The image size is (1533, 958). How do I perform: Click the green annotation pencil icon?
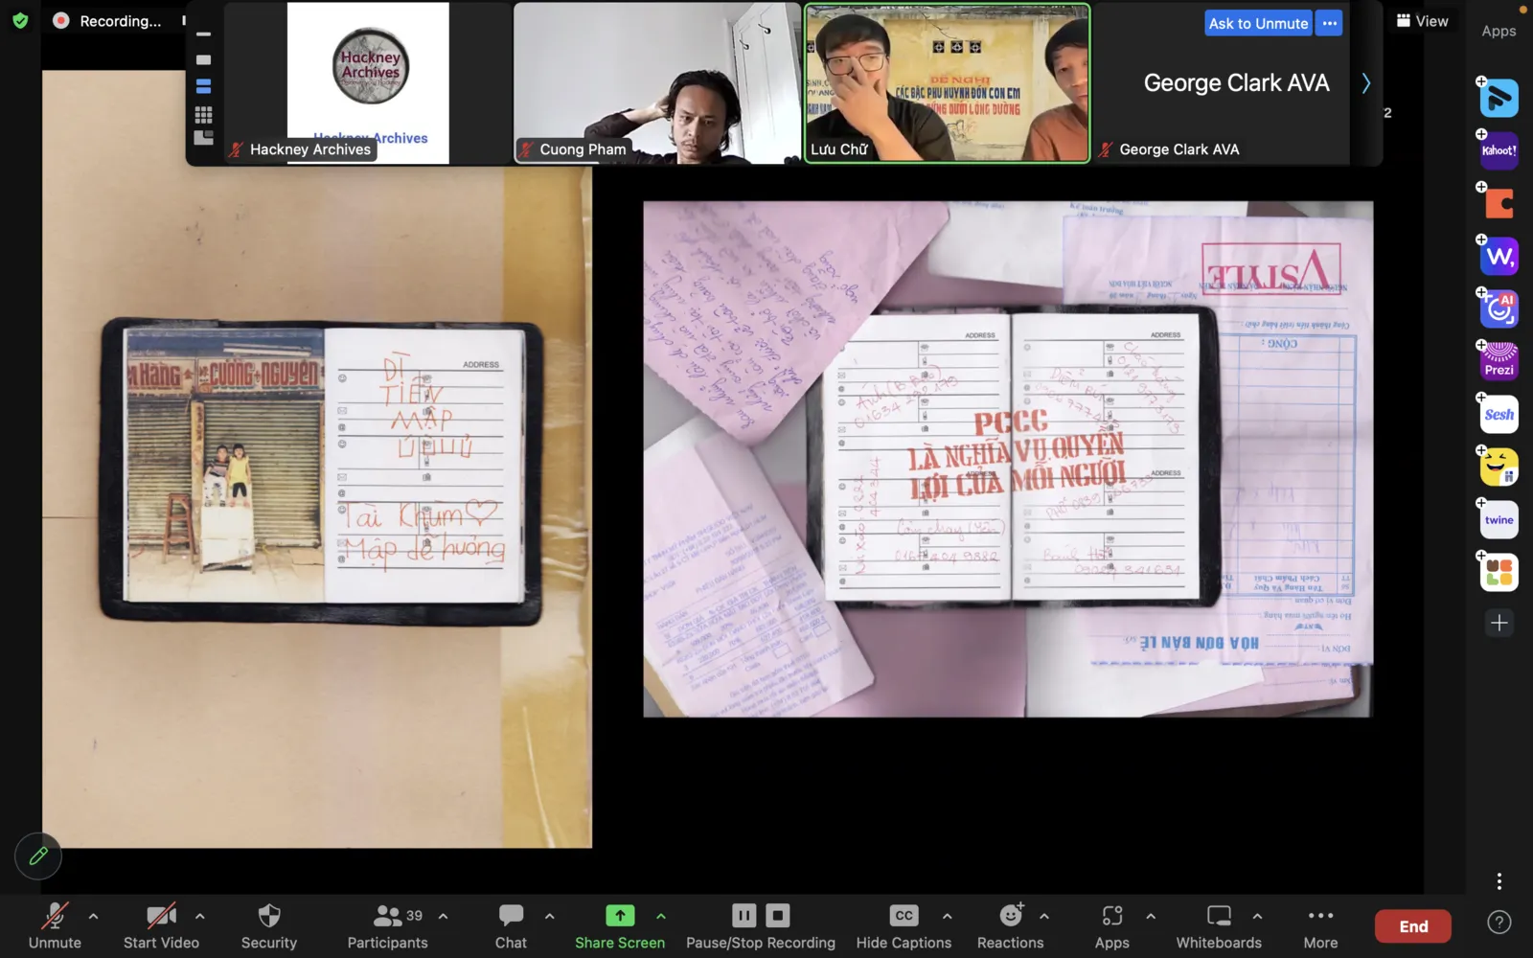[38, 855]
